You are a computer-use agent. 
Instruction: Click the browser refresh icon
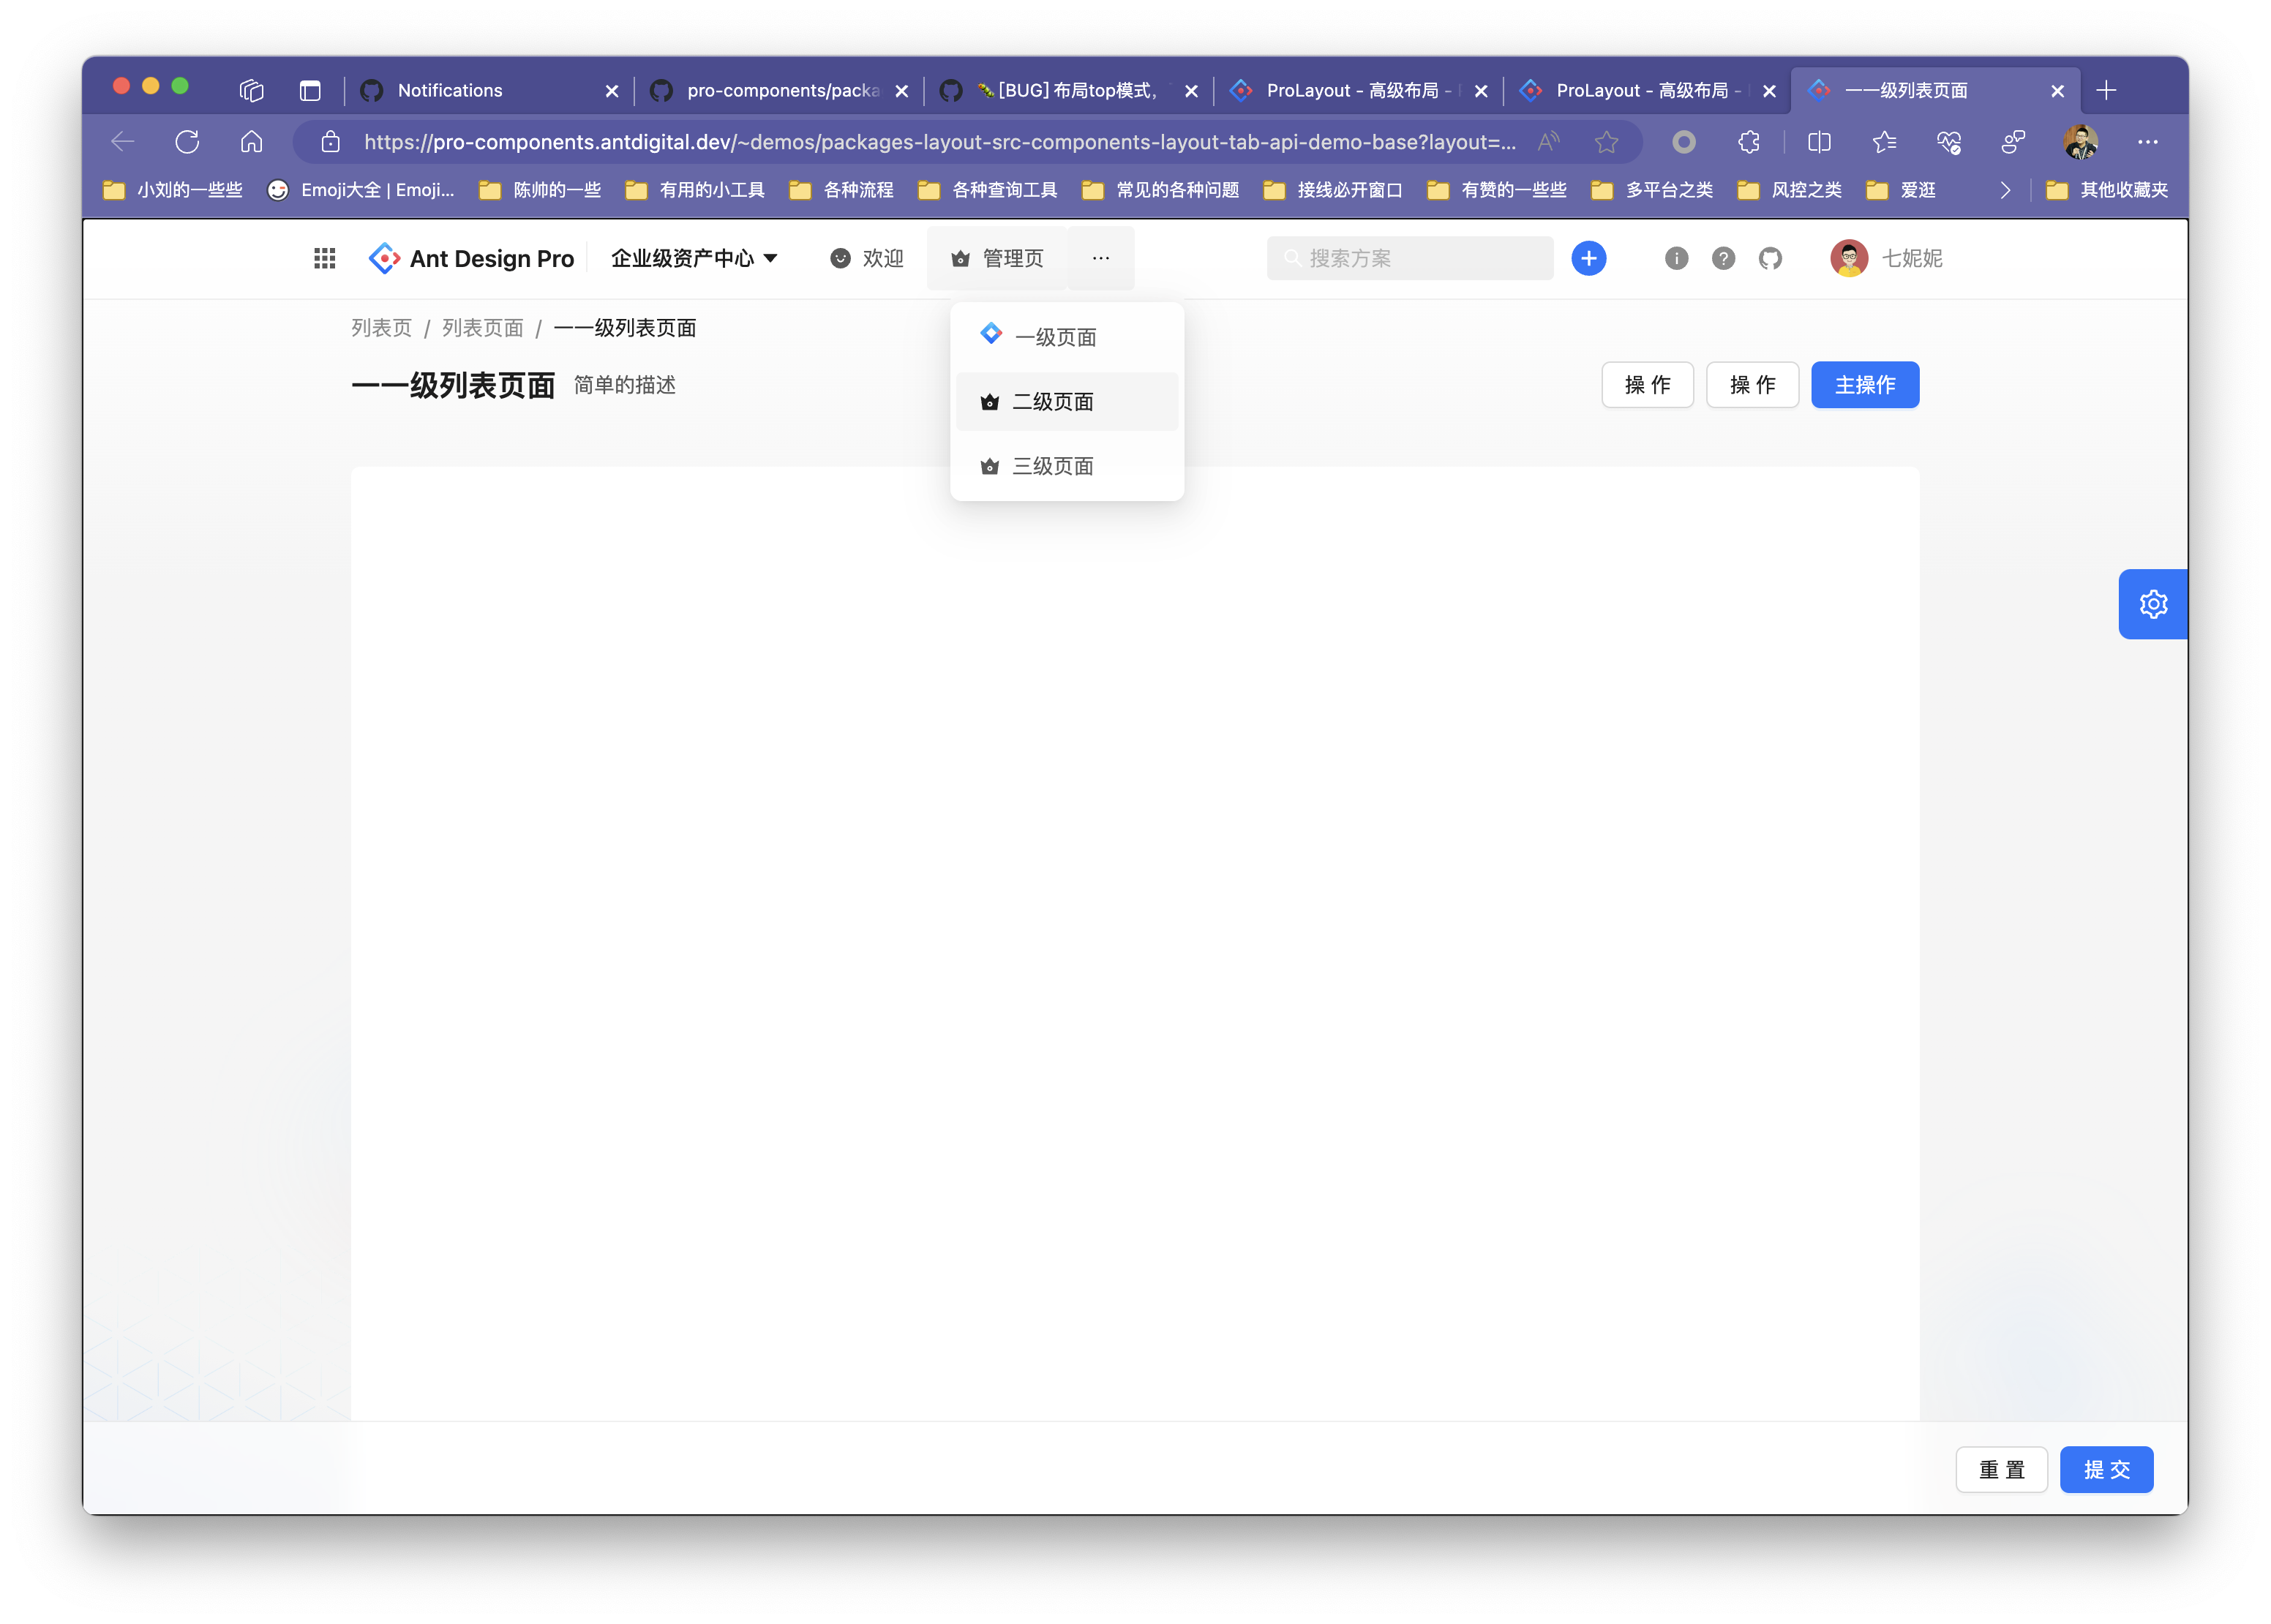pos(187,141)
